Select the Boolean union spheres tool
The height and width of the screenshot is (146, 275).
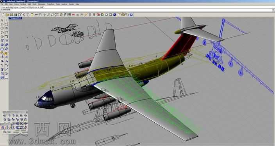point(7,45)
